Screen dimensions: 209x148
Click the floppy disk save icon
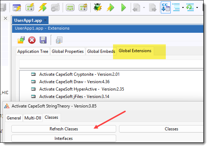pyautogui.click(x=43, y=40)
